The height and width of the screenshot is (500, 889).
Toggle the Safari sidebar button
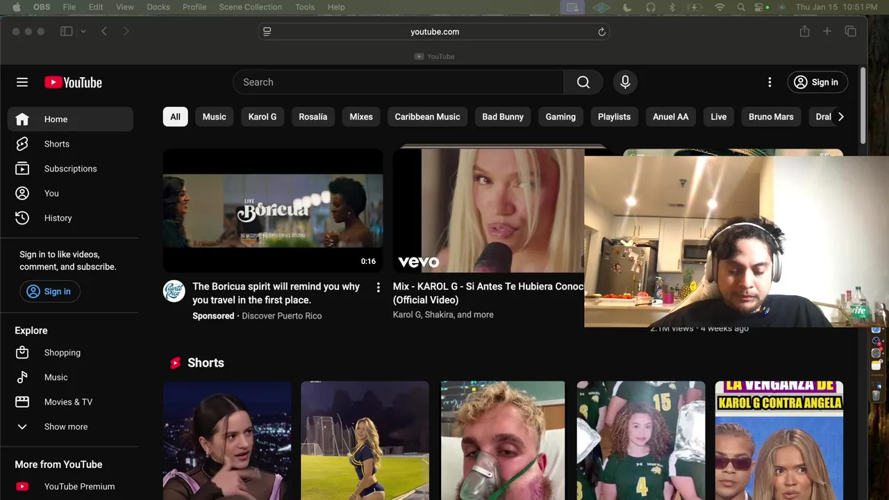pyautogui.click(x=67, y=31)
